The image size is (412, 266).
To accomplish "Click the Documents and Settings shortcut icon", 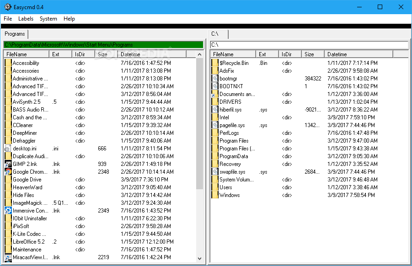I will tap(215, 94).
